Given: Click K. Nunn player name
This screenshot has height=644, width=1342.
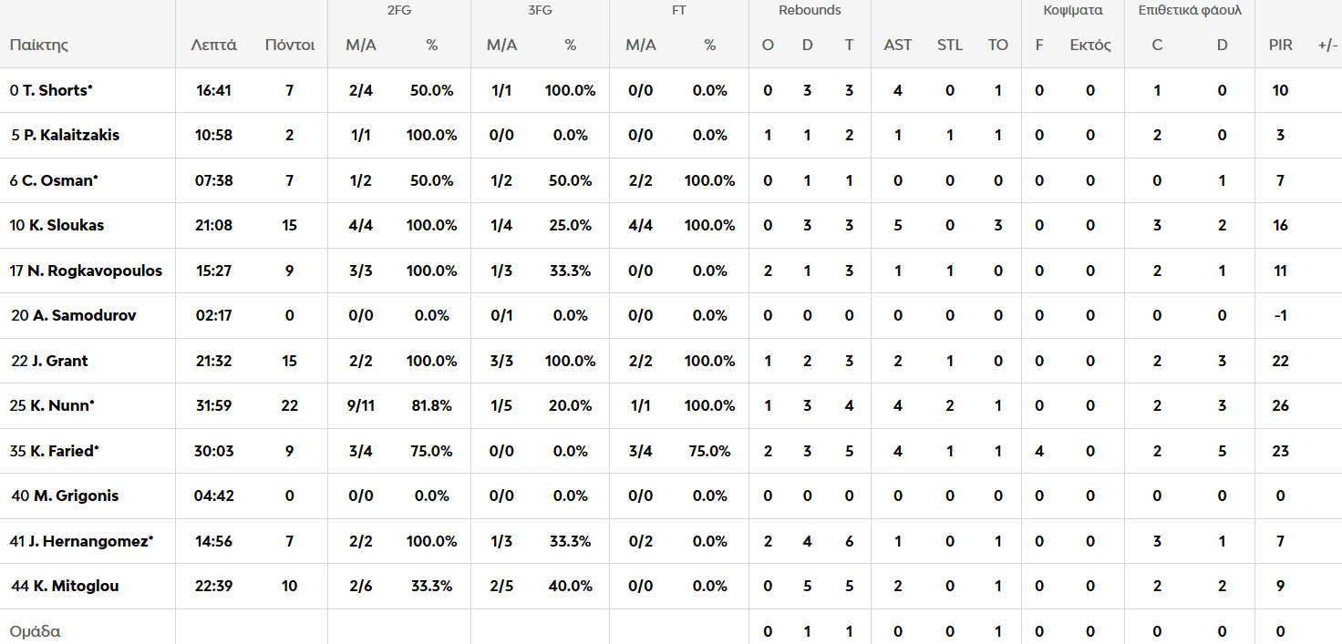Looking at the screenshot, I should (60, 405).
